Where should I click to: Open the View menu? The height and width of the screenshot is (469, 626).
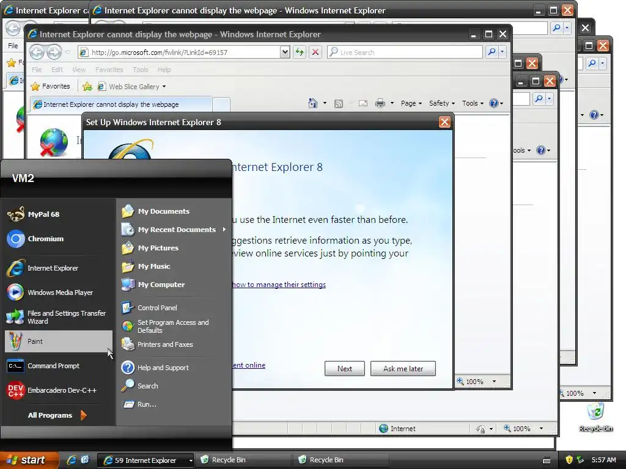[79, 70]
